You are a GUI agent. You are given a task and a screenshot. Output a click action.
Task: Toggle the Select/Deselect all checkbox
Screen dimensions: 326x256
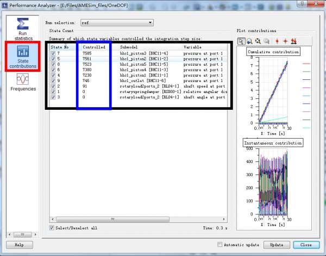(x=52, y=227)
